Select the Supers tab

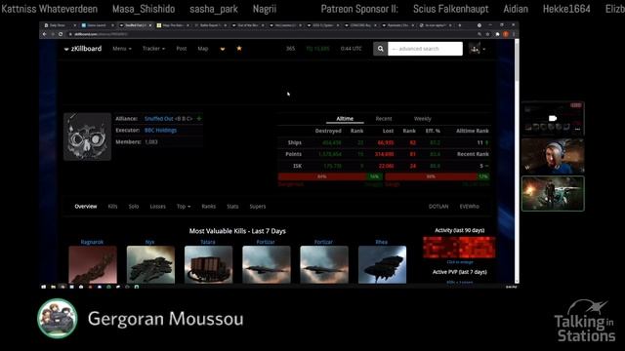258,206
